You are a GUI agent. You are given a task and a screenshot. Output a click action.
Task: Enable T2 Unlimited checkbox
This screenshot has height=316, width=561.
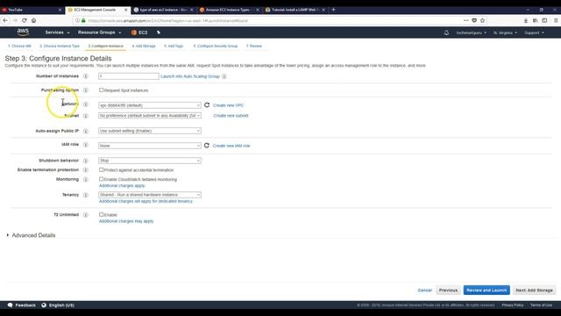coord(102,214)
